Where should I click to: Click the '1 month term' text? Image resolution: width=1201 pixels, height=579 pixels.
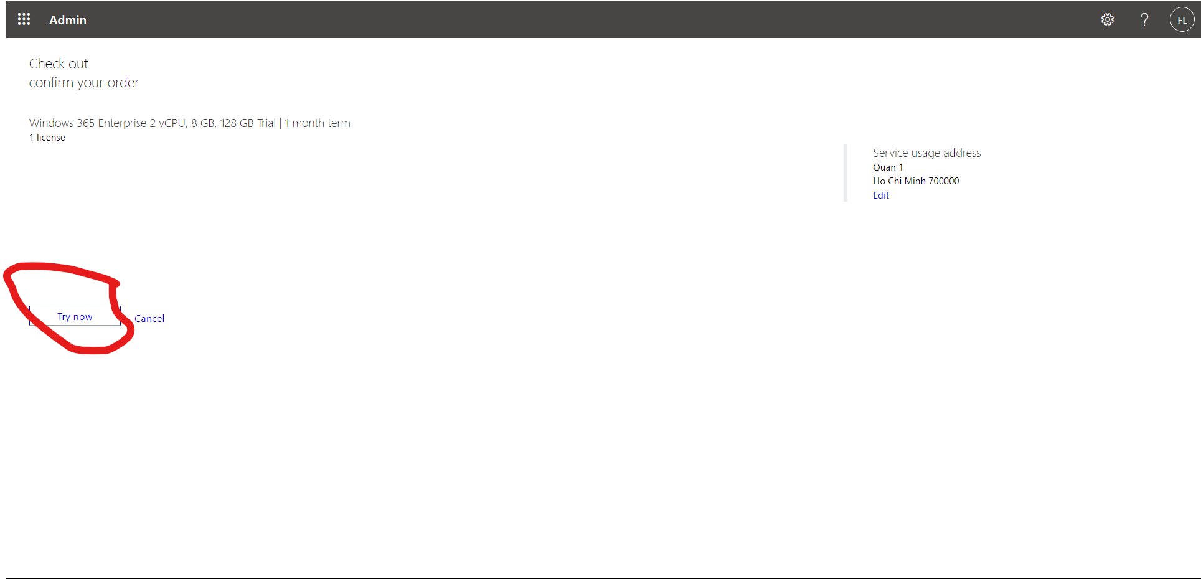tap(318, 123)
